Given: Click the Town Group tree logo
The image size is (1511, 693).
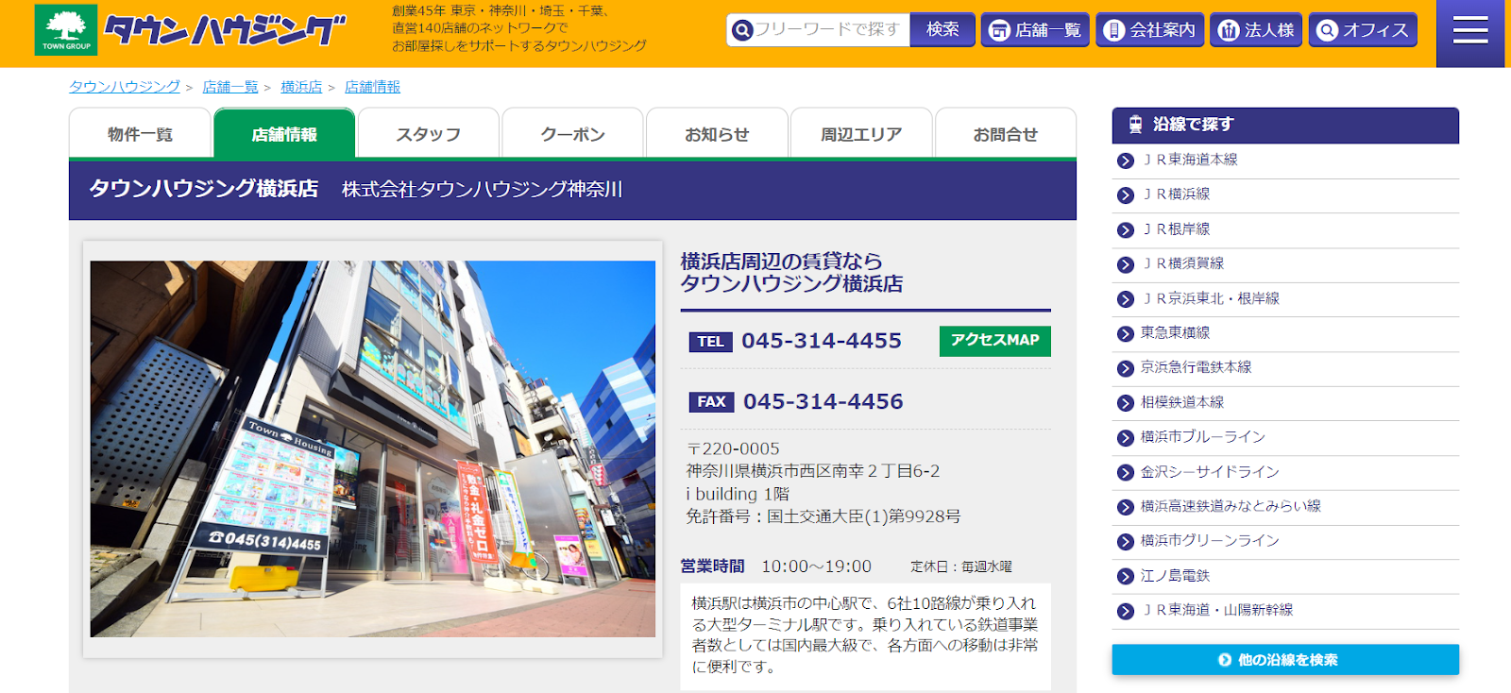Looking at the screenshot, I should (x=66, y=30).
